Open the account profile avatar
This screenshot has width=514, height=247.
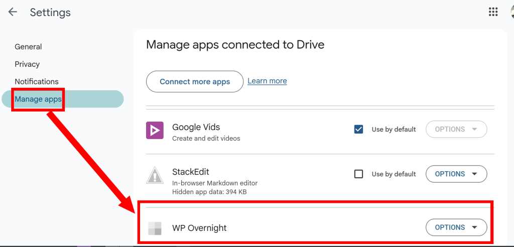click(511, 12)
